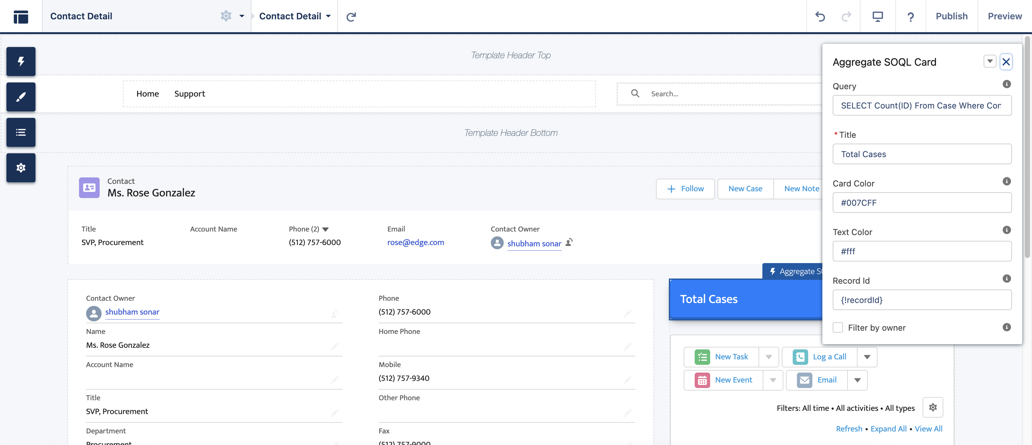
Task: Open page properties gear next to Contact Detail
Action: click(226, 16)
